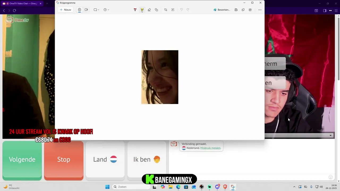Open the shapes tool
The height and width of the screenshot is (191, 340).
click(x=156, y=10)
